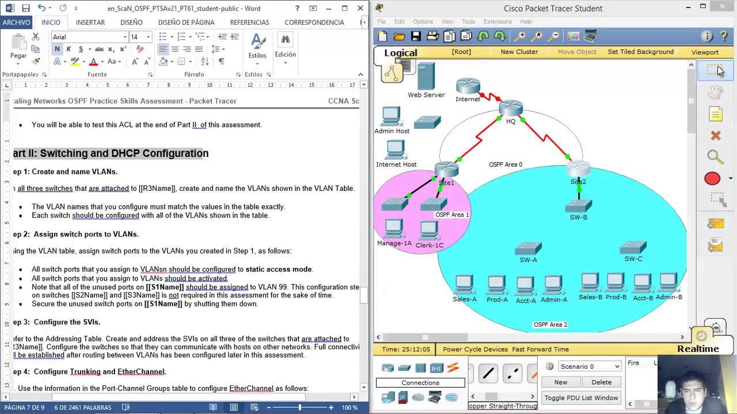Zoom in on the Packet Tracer workspace
The height and width of the screenshot is (414, 737).
519,36
